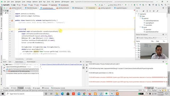Collapse loginsqlite node in Gradle tree

coord(136,14)
